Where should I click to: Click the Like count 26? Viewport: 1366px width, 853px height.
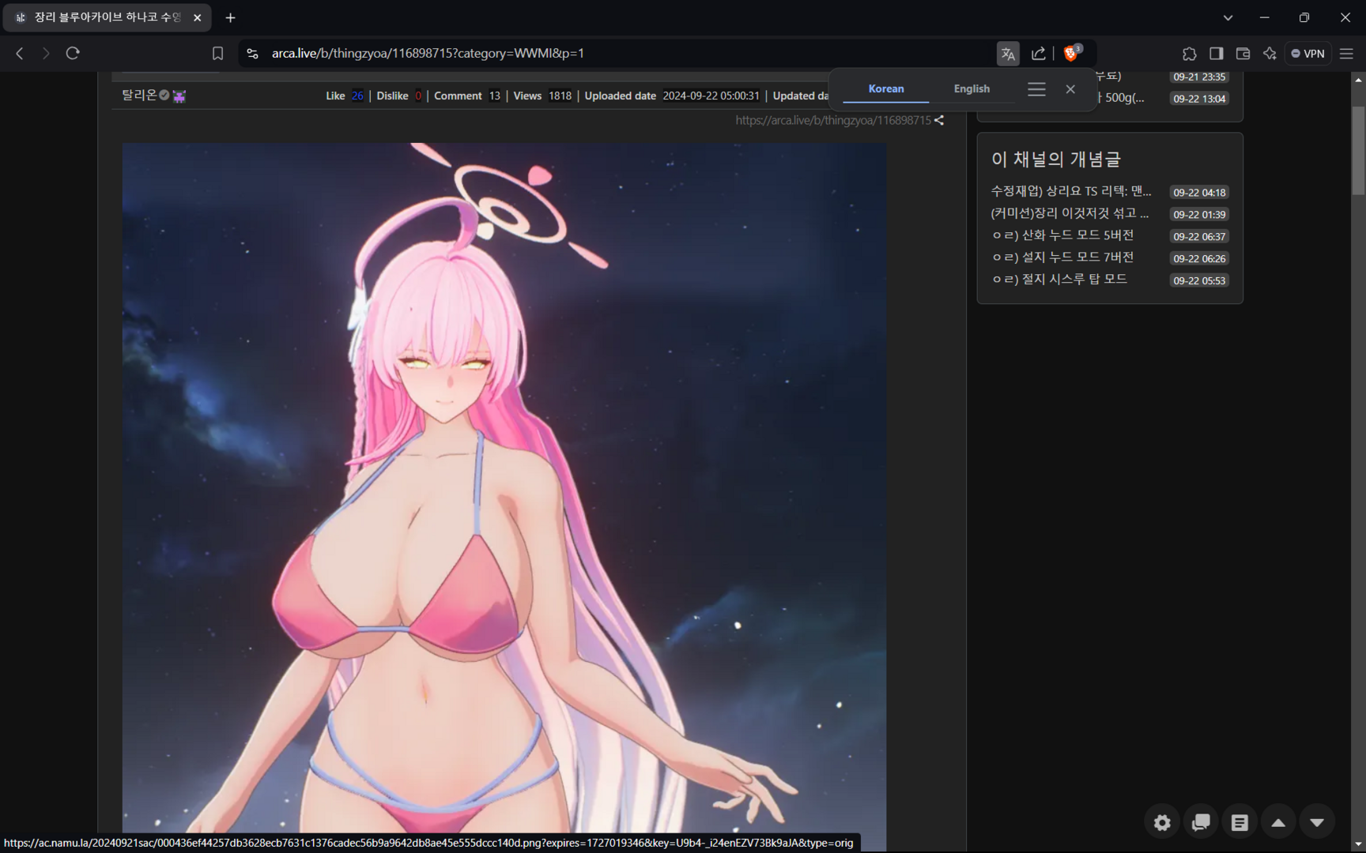(357, 96)
